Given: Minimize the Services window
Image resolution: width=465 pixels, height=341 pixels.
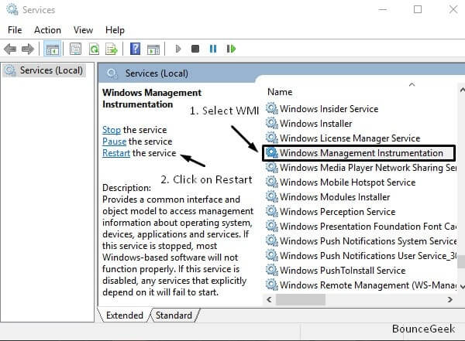Looking at the screenshot, I should coord(383,9).
